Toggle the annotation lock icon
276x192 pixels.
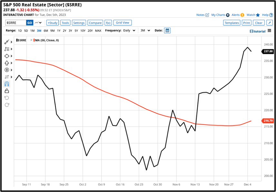(x=6, y=91)
